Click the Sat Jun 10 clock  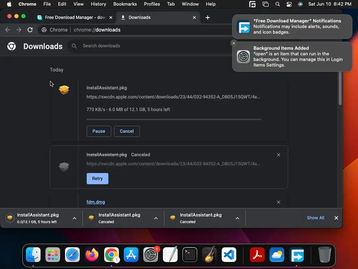(330, 4)
